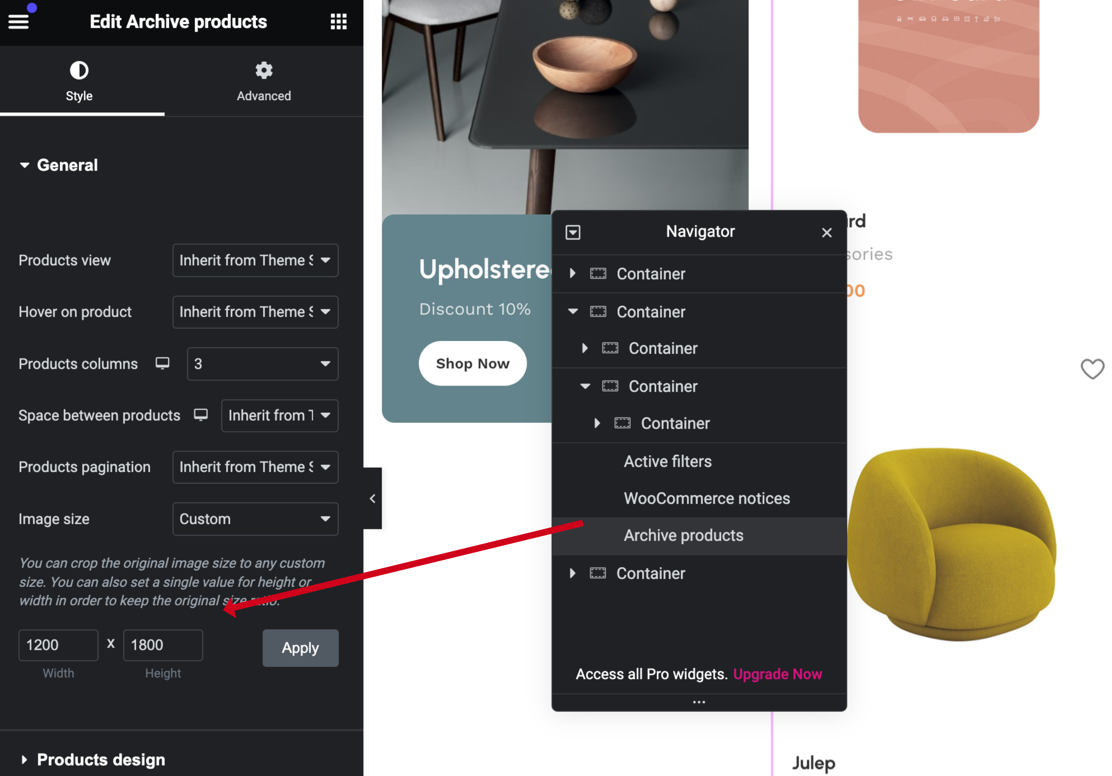Click the Discount 10% banner text

475,309
